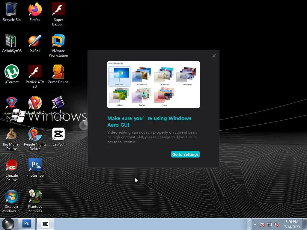Screen dimensions: 307x230
Task: Click the CapCut desktop shortcut
Action: tap(58, 137)
